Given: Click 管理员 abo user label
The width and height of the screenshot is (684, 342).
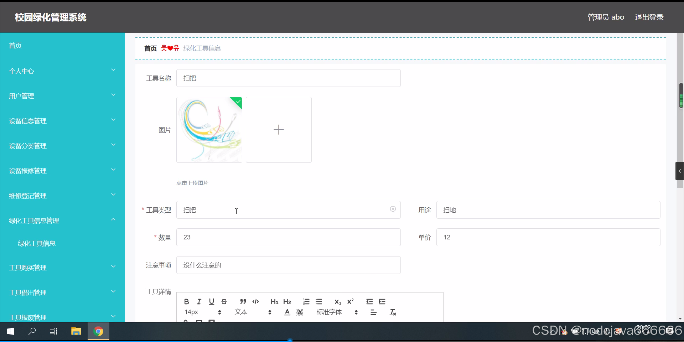Looking at the screenshot, I should click(606, 17).
